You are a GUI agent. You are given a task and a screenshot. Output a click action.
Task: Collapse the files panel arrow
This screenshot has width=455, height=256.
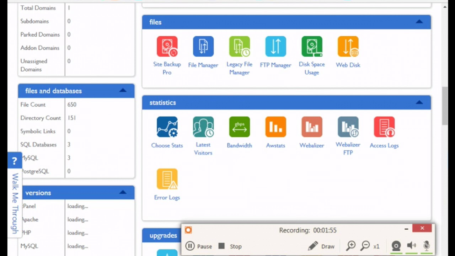419,22
